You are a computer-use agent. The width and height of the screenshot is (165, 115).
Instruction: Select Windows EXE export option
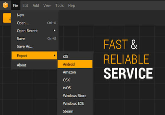click(75, 103)
